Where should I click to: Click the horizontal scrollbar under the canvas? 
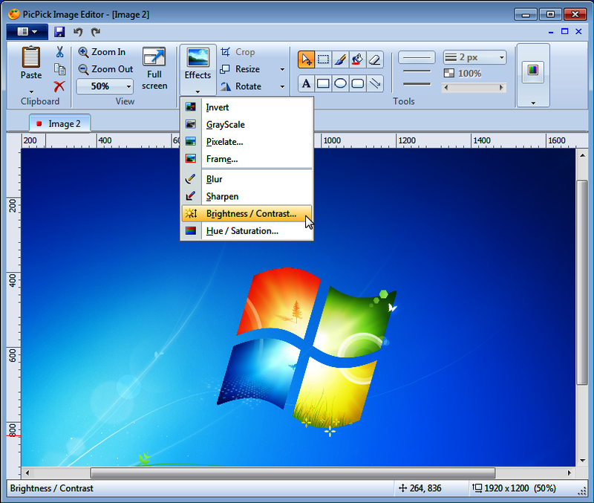coord(293,473)
